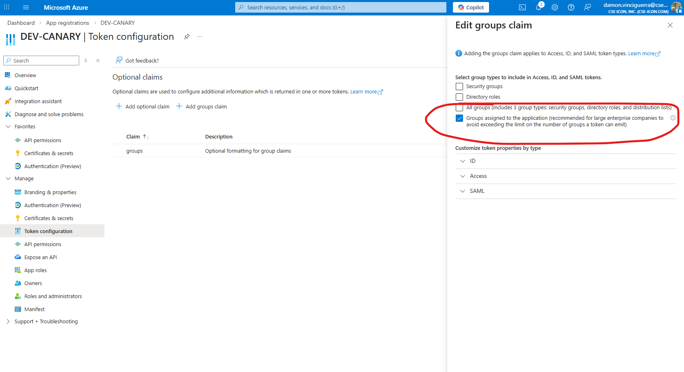Open Expose an API in sidebar

41,257
